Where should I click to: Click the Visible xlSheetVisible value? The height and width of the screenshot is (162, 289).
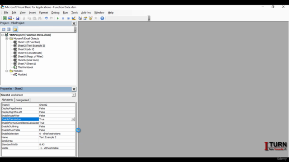[57, 148]
